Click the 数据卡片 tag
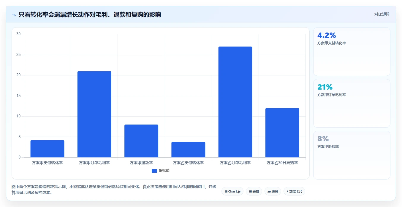 tap(294, 191)
